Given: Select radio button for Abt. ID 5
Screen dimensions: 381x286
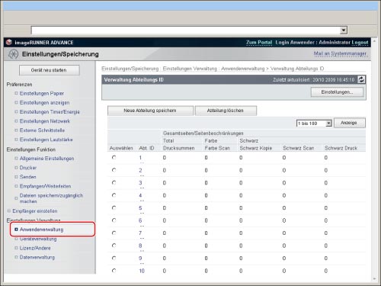Looking at the screenshot, I should click(114, 208).
